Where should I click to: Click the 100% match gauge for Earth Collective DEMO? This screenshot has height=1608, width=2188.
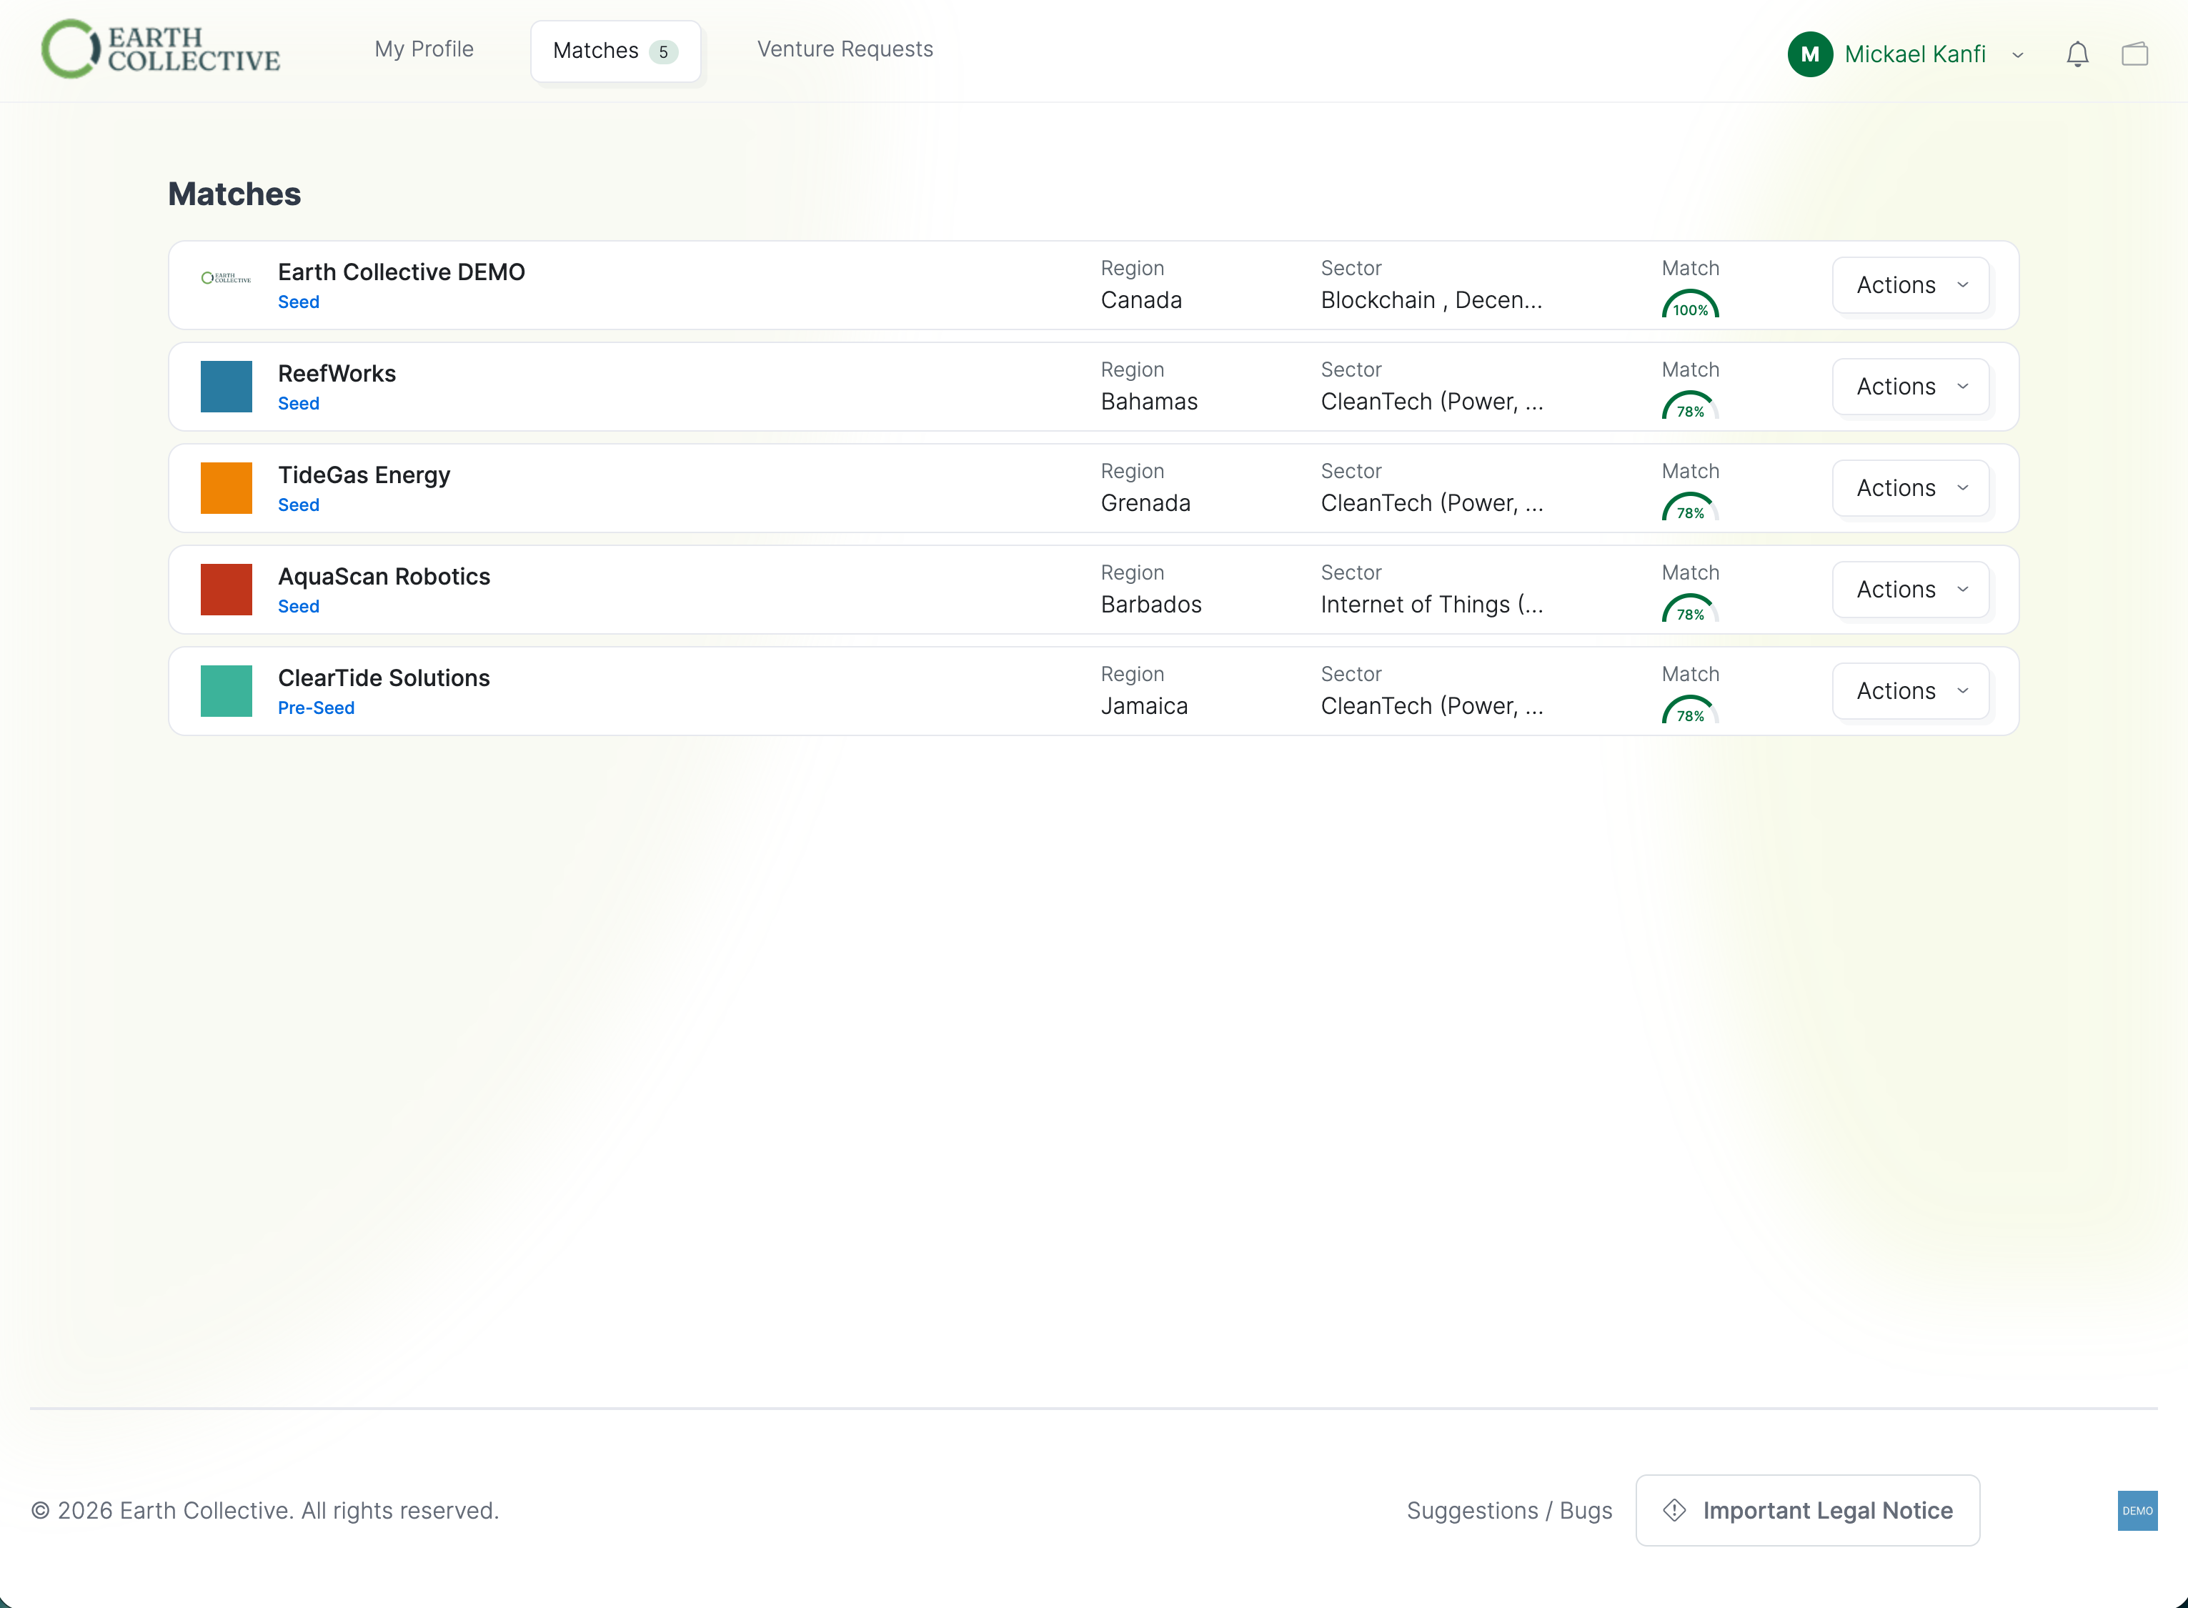tap(1691, 304)
